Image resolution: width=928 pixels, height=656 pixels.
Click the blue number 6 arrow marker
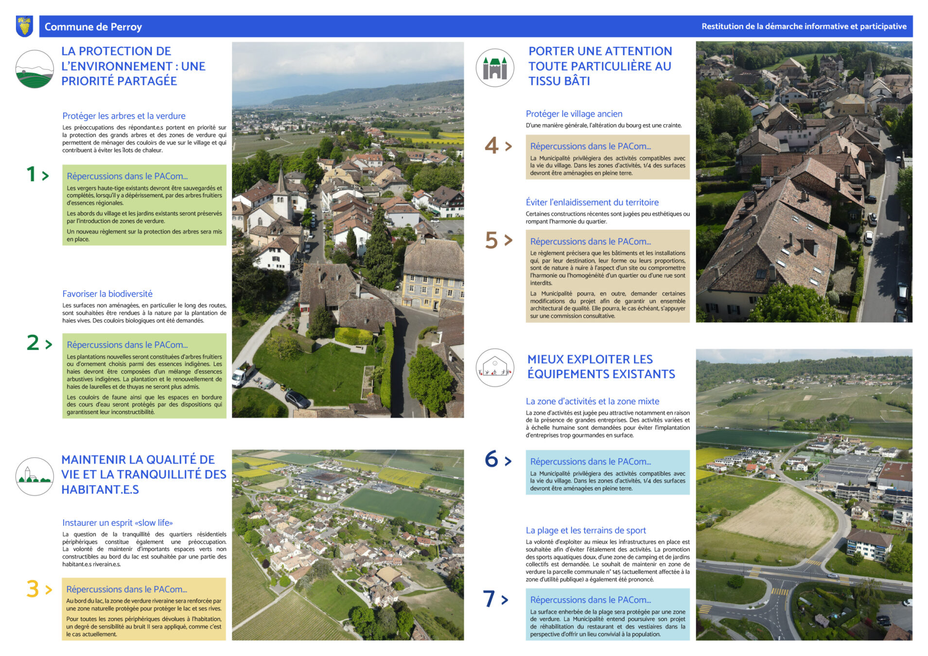click(498, 459)
